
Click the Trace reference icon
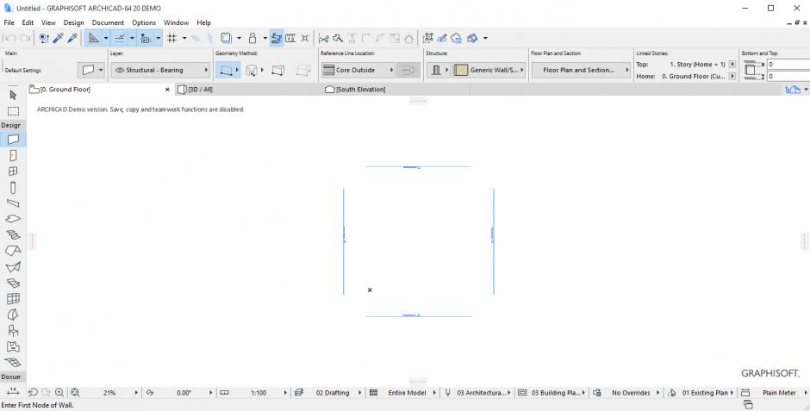click(x=226, y=38)
